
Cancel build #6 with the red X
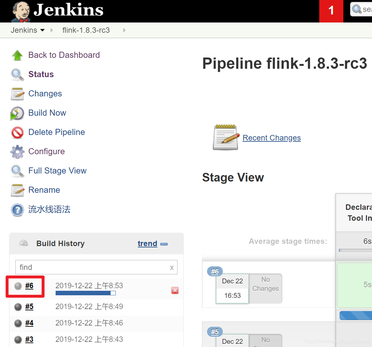coord(175,290)
